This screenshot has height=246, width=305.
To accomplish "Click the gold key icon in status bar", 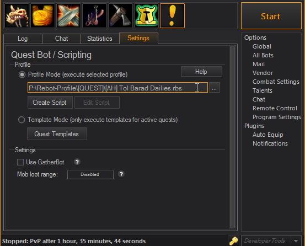I will [x=234, y=241].
